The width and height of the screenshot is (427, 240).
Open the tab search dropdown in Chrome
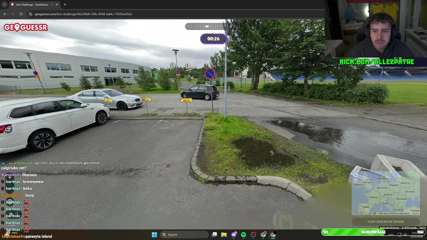tap(4, 4)
